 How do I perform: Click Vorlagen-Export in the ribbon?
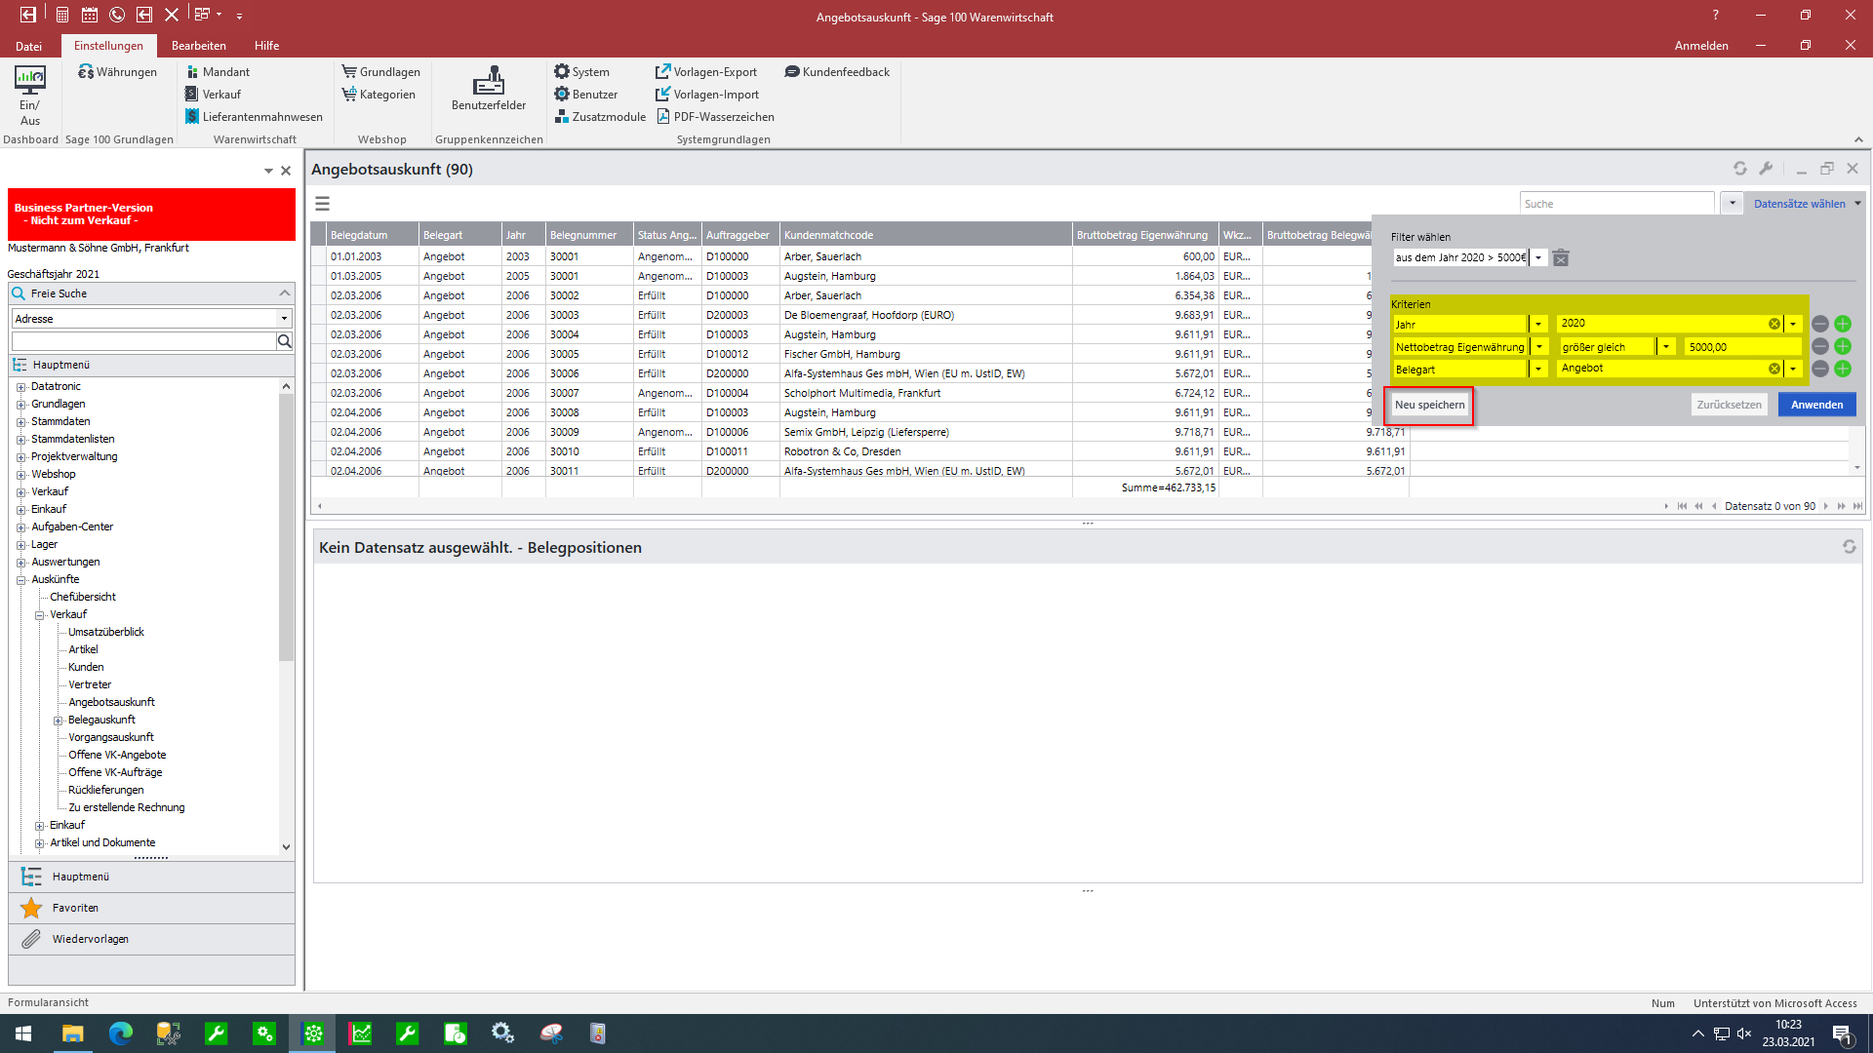point(706,72)
